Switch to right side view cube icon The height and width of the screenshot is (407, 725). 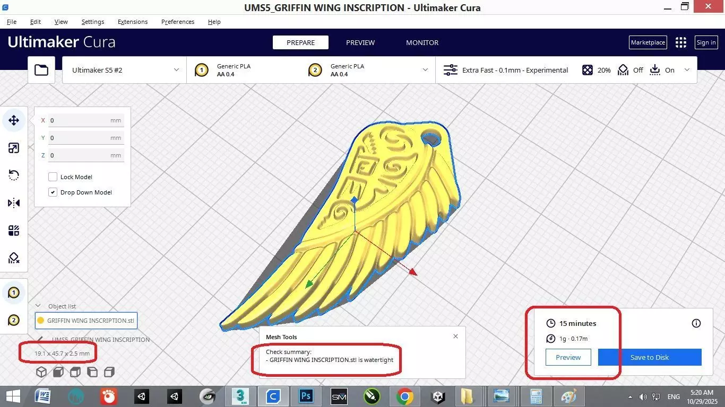tap(109, 372)
